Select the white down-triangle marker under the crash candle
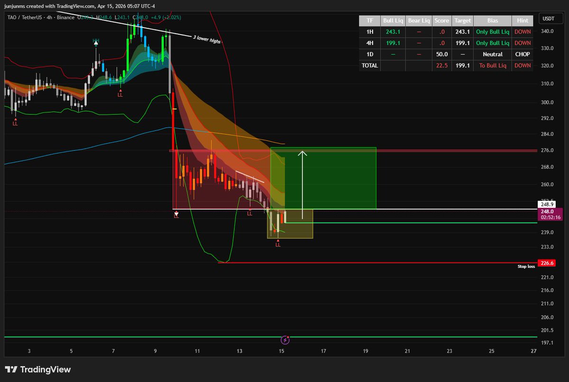The image size is (569, 382). point(176,214)
